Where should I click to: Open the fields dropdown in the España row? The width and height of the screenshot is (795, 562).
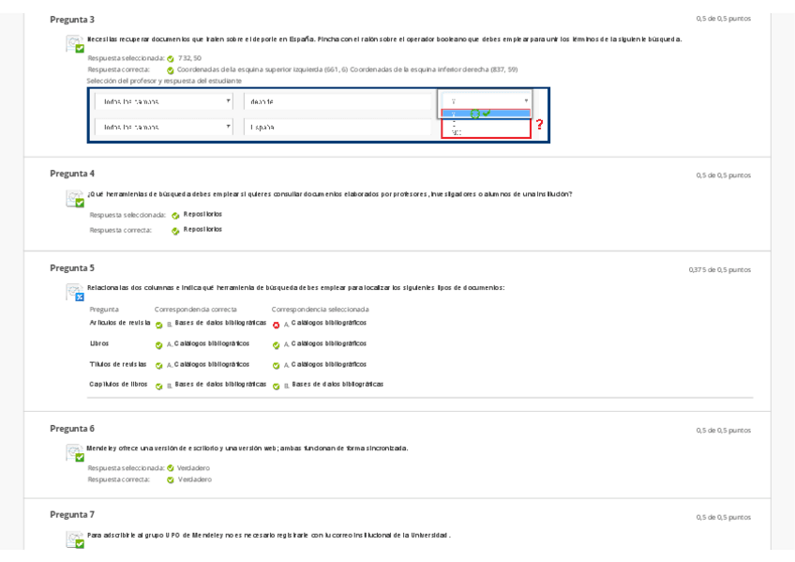(x=164, y=127)
